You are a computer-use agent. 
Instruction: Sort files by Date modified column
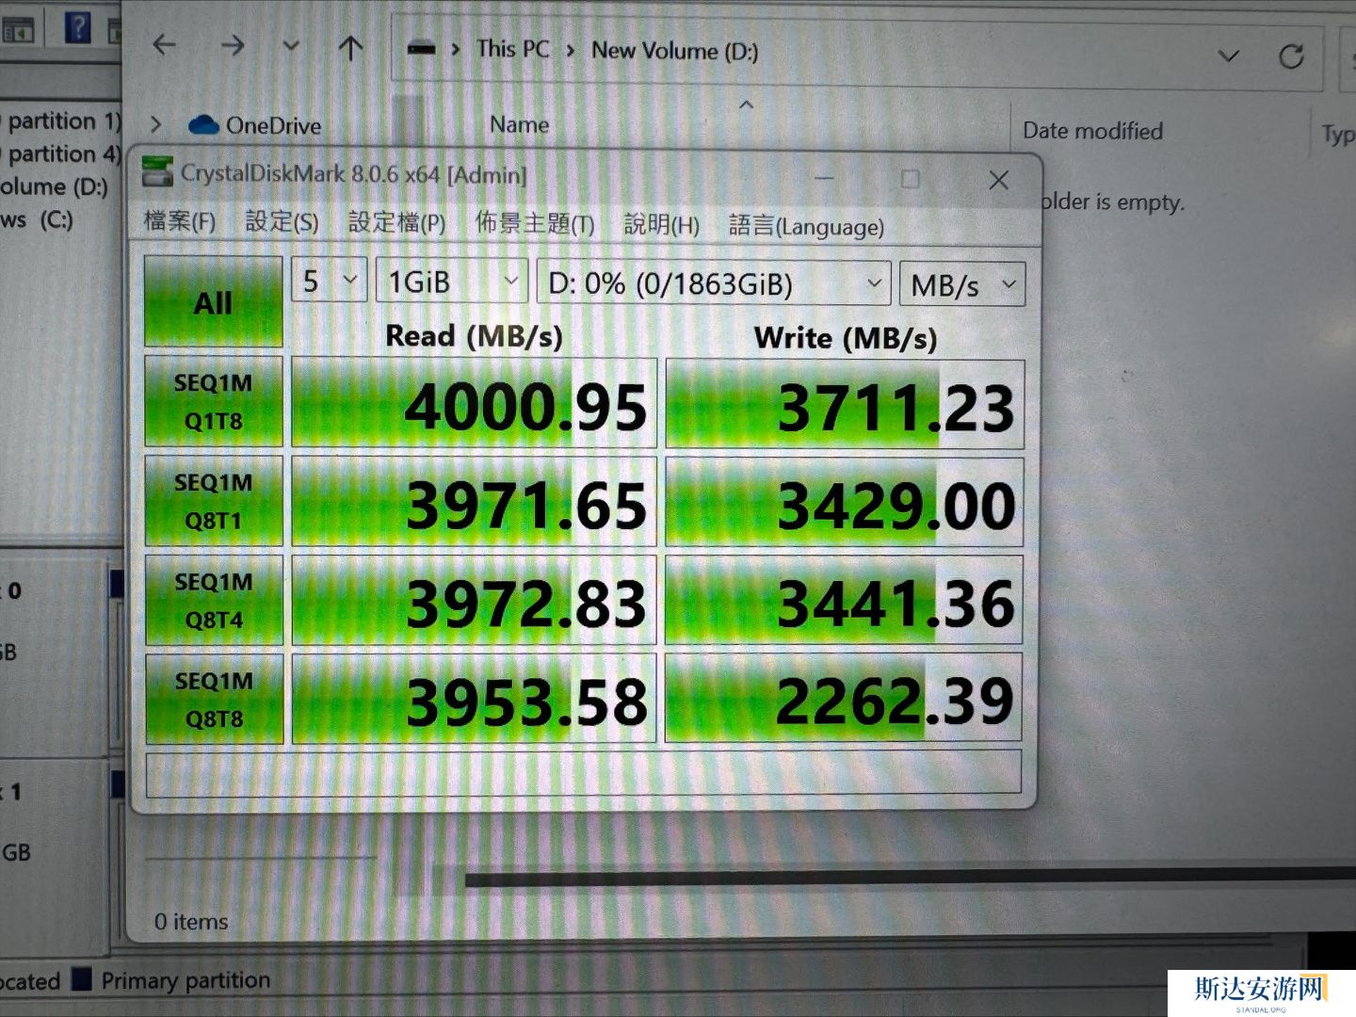point(1092,131)
